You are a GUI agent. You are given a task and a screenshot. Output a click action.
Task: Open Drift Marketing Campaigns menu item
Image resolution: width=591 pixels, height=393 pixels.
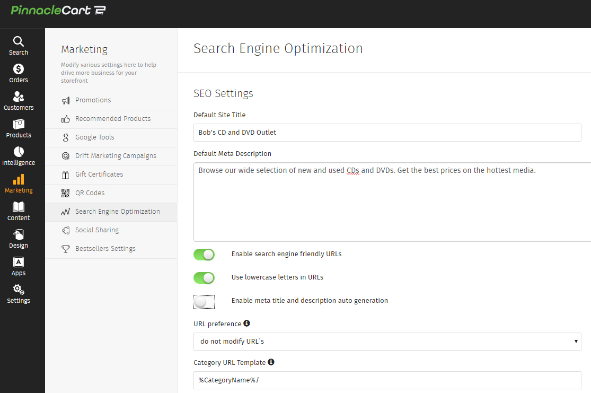pyautogui.click(x=111, y=156)
